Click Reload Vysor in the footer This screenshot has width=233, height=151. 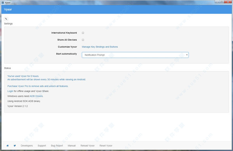click(87, 146)
